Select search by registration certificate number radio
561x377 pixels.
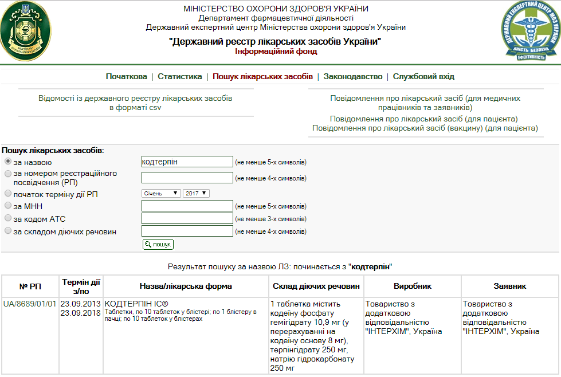(x=8, y=174)
